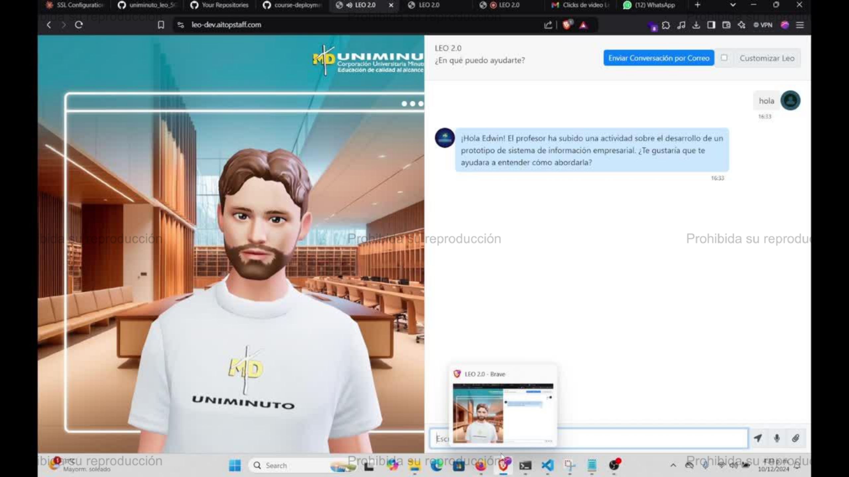Bookmark this page with the bookmark icon
Viewport: 849px width, 477px height.
[161, 25]
